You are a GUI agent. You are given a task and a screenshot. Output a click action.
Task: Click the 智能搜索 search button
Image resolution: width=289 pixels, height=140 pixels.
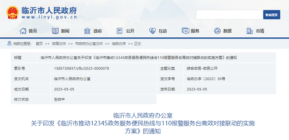[272, 15]
